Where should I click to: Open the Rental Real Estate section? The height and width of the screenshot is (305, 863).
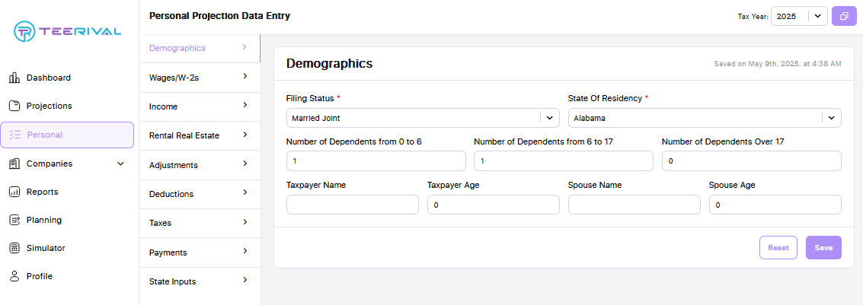[200, 135]
